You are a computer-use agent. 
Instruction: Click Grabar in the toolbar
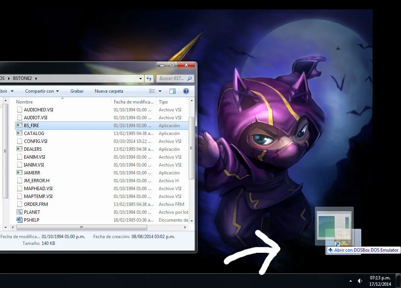77,91
